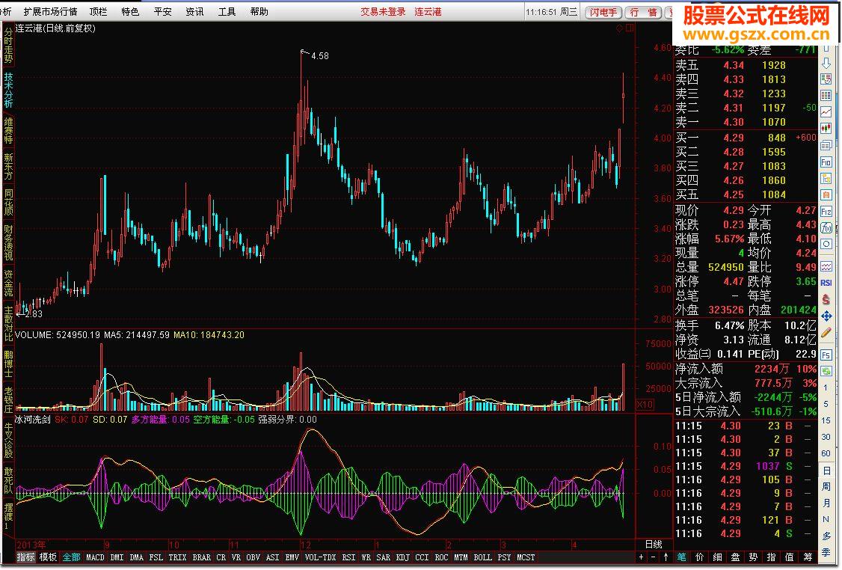Open the 顶栏 menu
The image size is (842, 570).
click(x=98, y=11)
